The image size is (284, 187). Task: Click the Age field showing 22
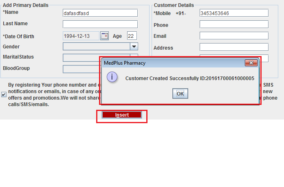[x=132, y=36]
